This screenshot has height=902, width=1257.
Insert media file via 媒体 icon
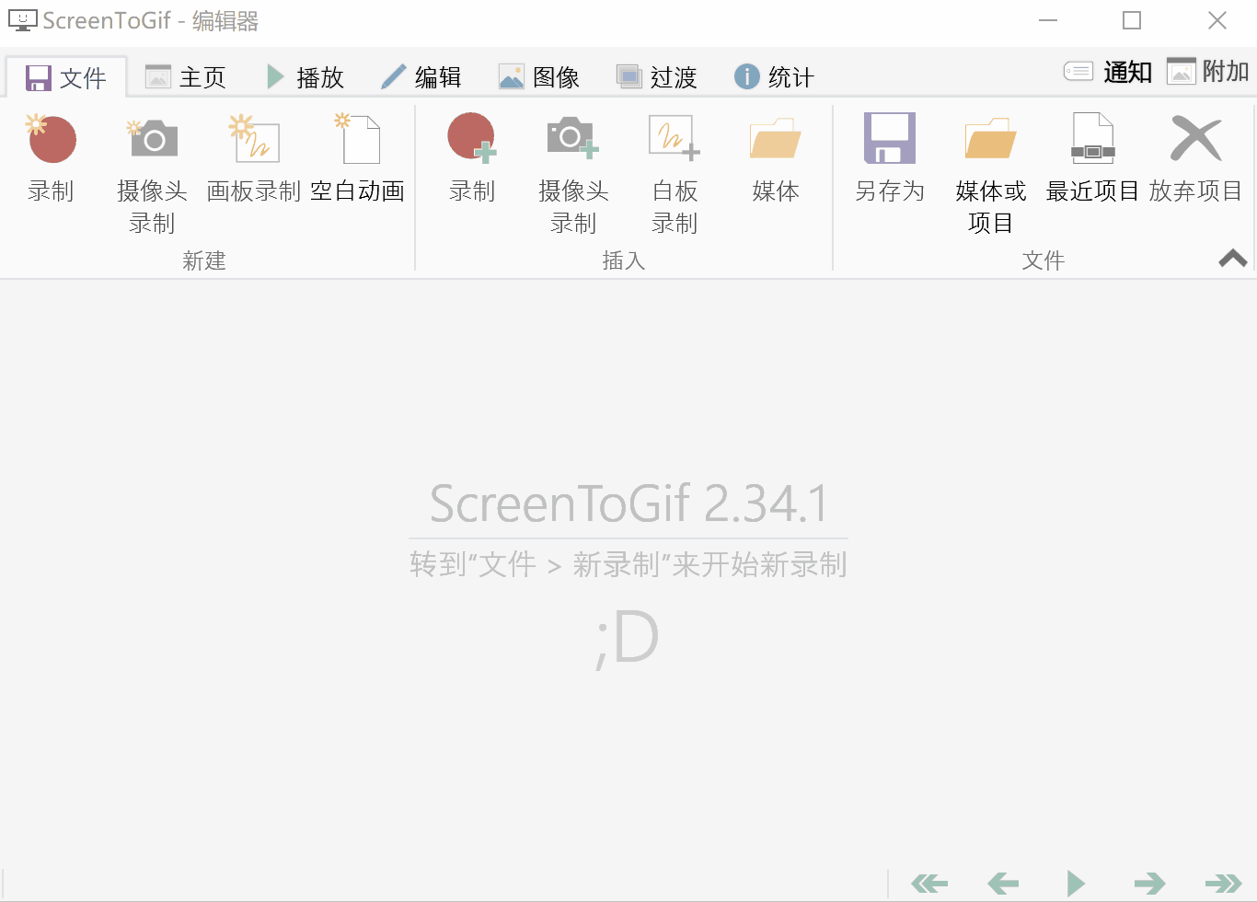click(x=775, y=156)
